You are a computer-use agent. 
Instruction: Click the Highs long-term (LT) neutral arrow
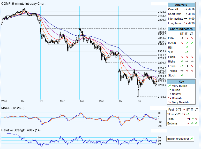192,61
